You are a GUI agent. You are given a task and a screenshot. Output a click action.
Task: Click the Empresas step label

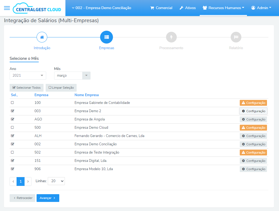click(x=107, y=48)
